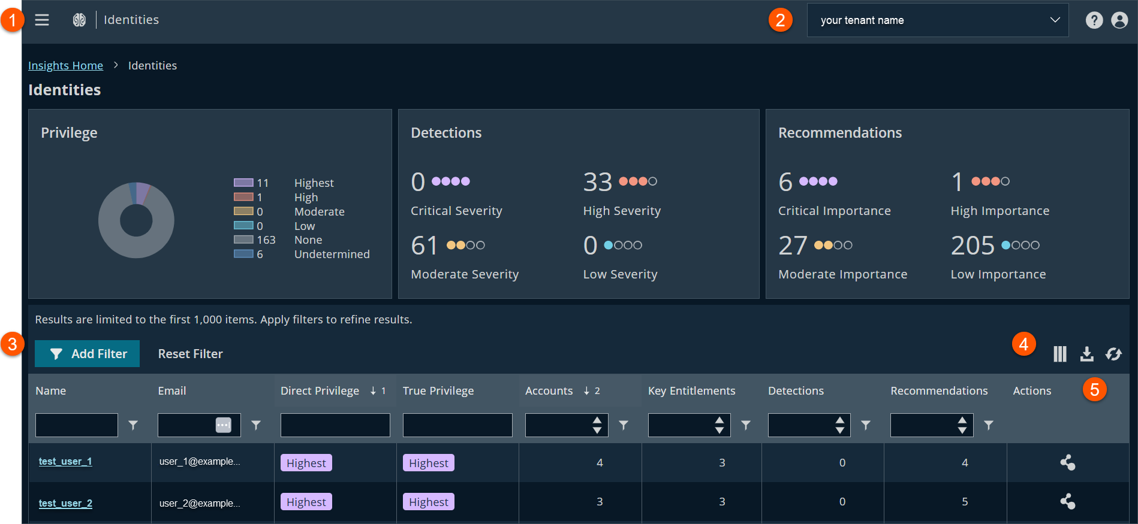Select the Critical Importance recommendations count
The image size is (1138, 524).
point(785,181)
